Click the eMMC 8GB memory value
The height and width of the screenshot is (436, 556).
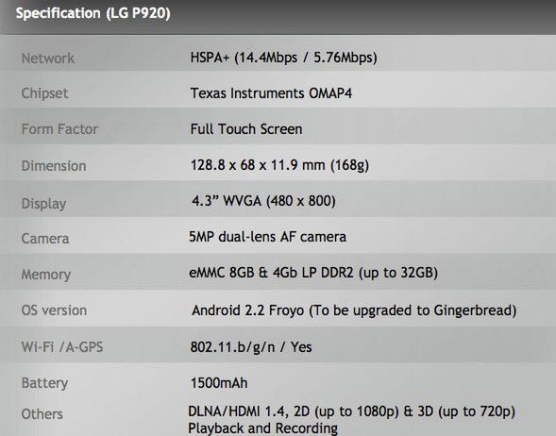(313, 273)
